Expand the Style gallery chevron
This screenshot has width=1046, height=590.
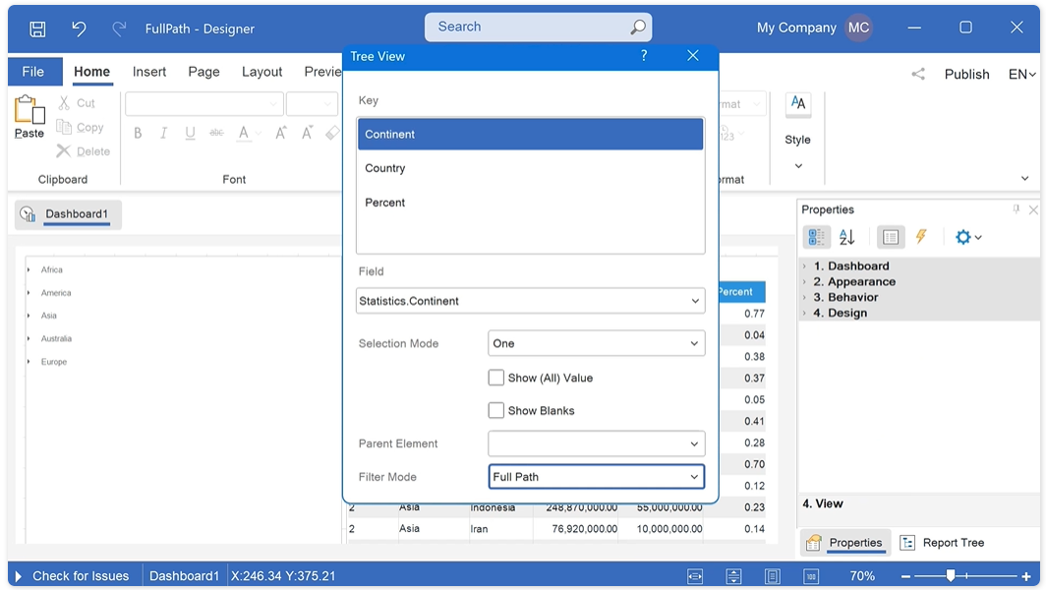[798, 166]
